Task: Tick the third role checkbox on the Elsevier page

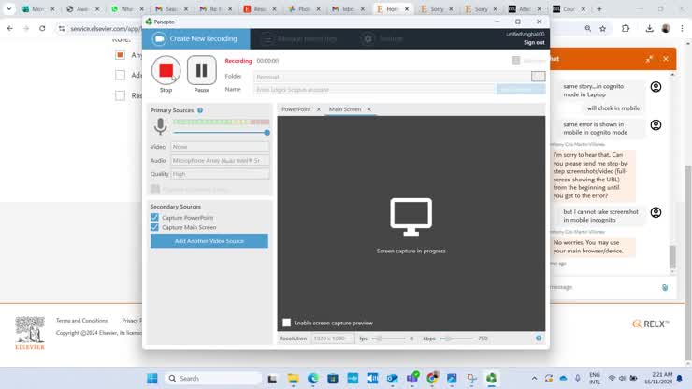Action: tap(120, 95)
